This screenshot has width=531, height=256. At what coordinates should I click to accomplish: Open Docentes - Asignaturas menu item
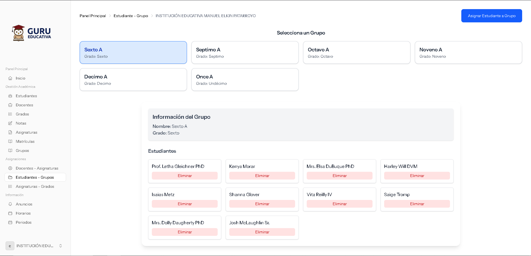pyautogui.click(x=37, y=168)
